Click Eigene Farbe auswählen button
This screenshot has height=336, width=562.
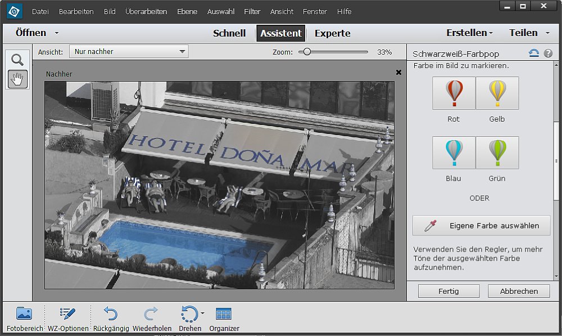pyautogui.click(x=482, y=226)
